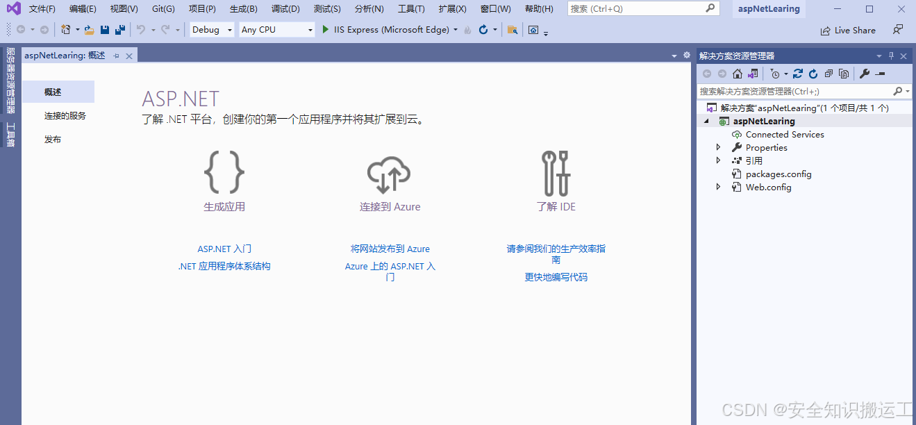Refresh Solution Explorer with circular arrow icon

pyautogui.click(x=813, y=74)
